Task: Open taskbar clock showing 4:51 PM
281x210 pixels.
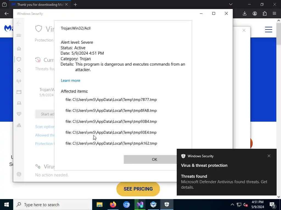Action: (257, 205)
